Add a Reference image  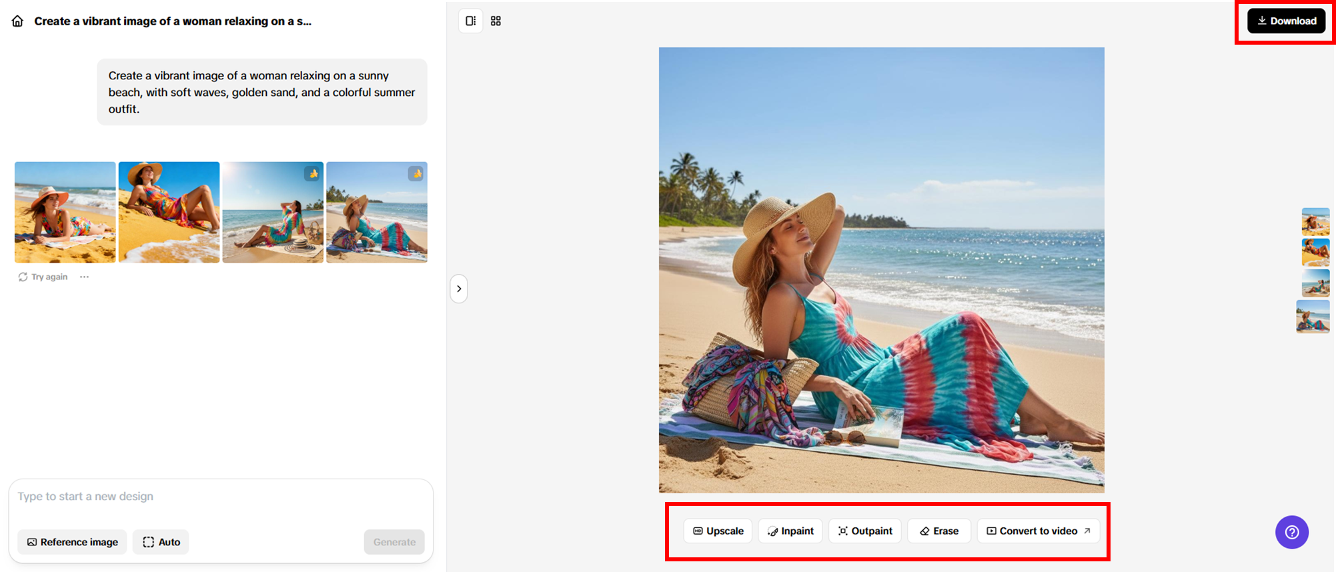[x=72, y=542]
